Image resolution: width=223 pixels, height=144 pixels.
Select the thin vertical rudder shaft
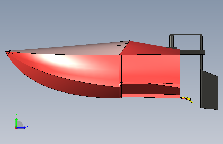pos(201,71)
